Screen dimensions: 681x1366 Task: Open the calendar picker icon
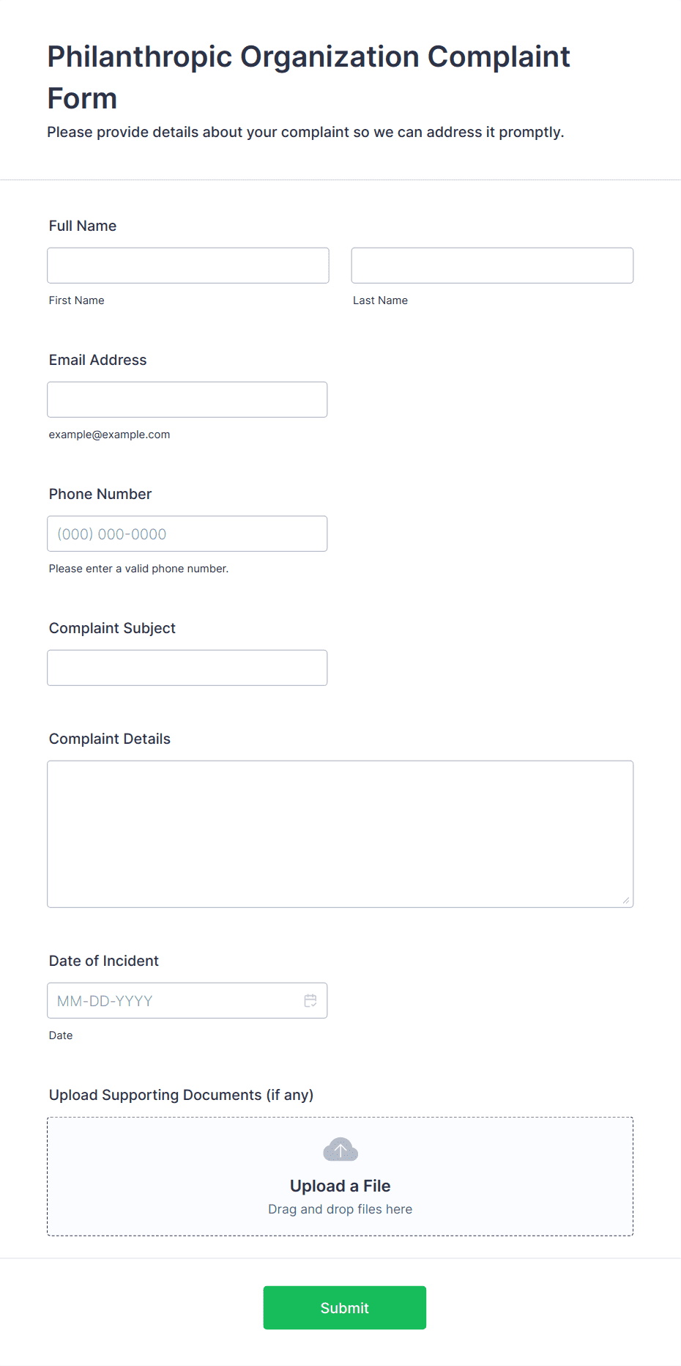coord(310,1000)
